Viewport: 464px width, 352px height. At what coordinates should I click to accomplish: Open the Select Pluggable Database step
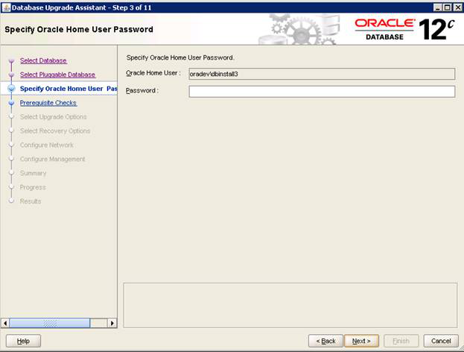[x=57, y=75]
